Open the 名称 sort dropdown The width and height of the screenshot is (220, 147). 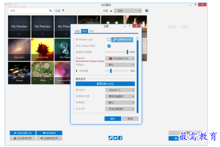pyautogui.click(x=128, y=11)
